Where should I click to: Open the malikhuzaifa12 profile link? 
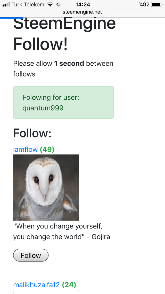(x=36, y=285)
